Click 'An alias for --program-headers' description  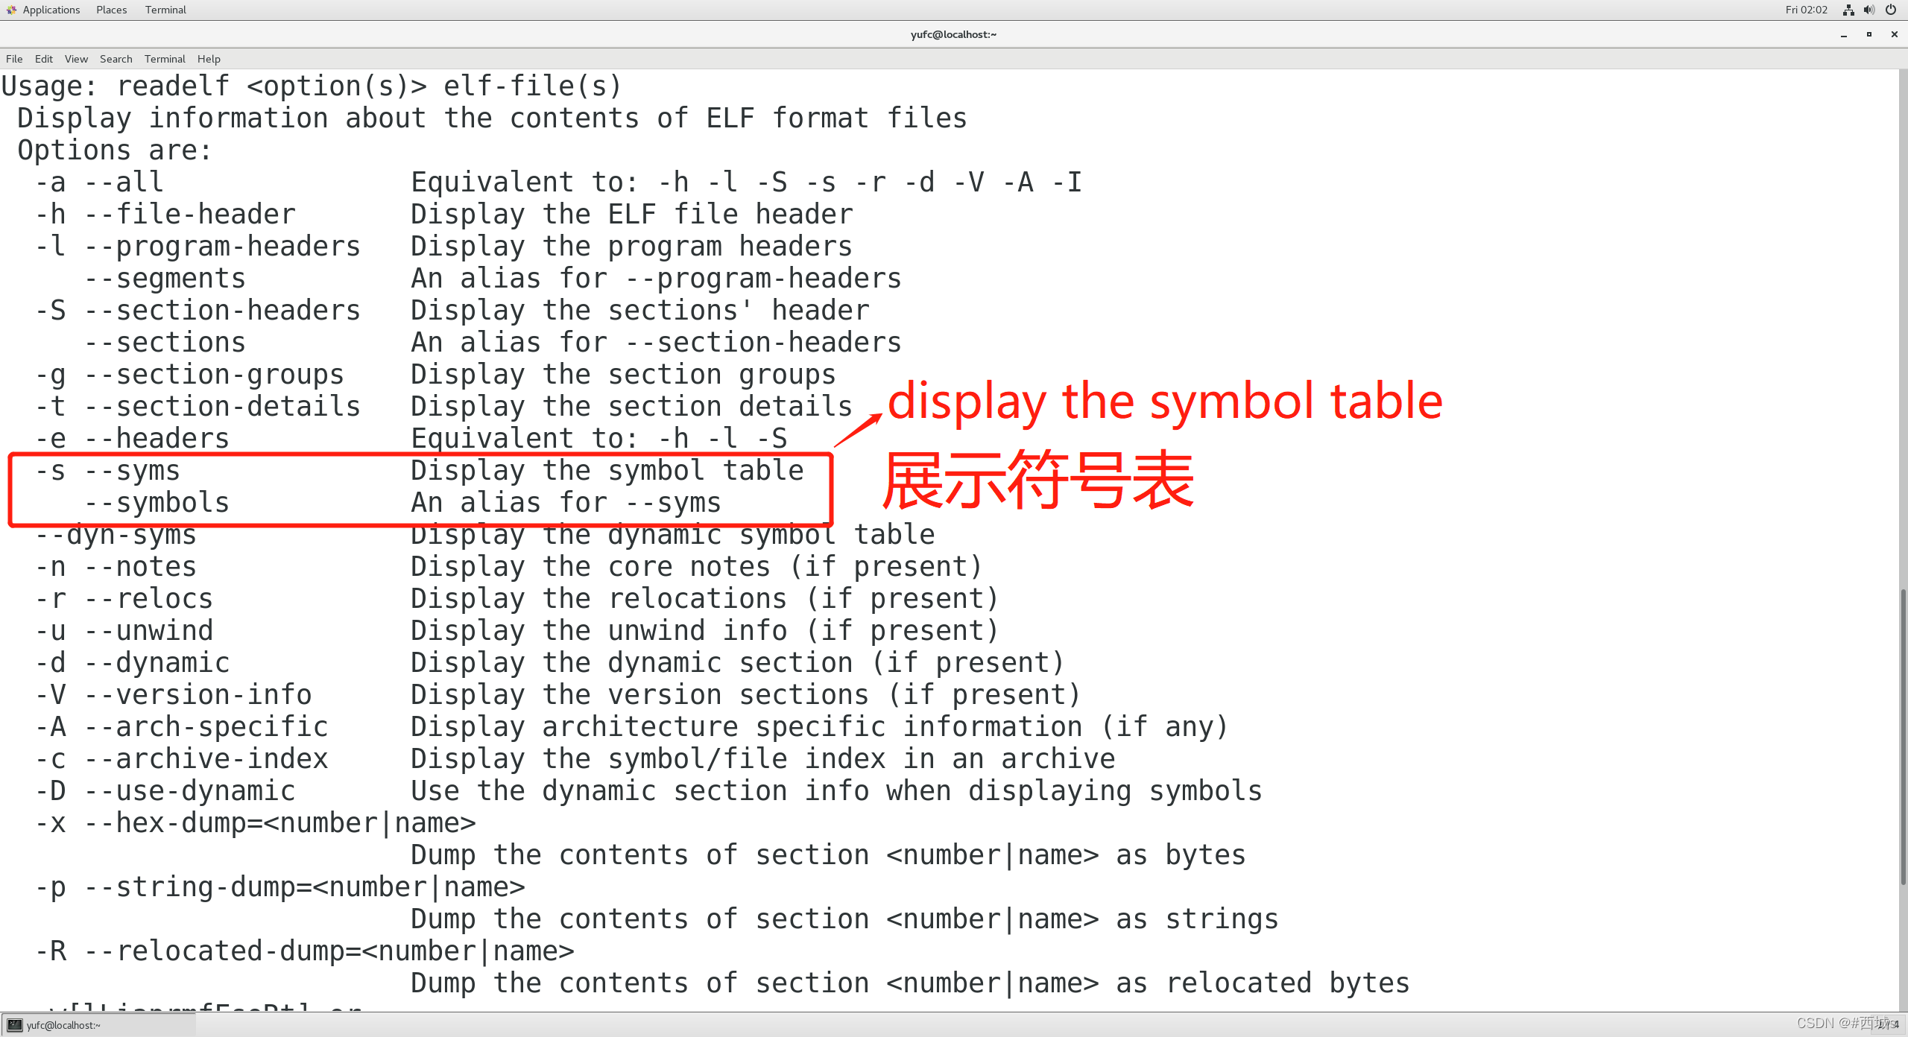[657, 279]
